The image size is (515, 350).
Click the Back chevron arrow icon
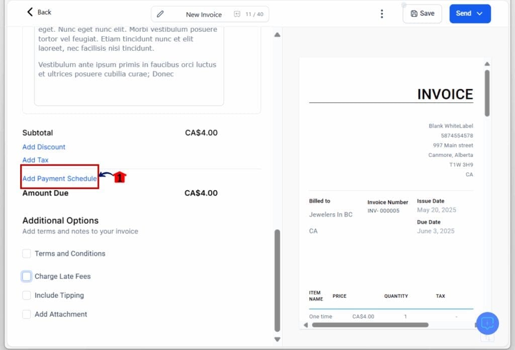click(30, 12)
